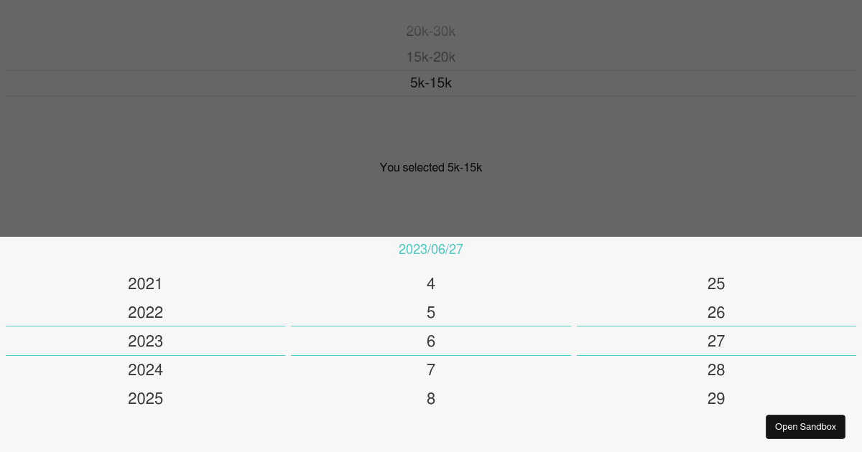Click the 'You selected 5k-15k' result text
The height and width of the screenshot is (452, 862).
click(x=431, y=167)
